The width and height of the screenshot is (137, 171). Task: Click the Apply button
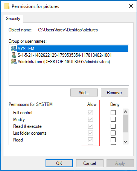point(120,163)
